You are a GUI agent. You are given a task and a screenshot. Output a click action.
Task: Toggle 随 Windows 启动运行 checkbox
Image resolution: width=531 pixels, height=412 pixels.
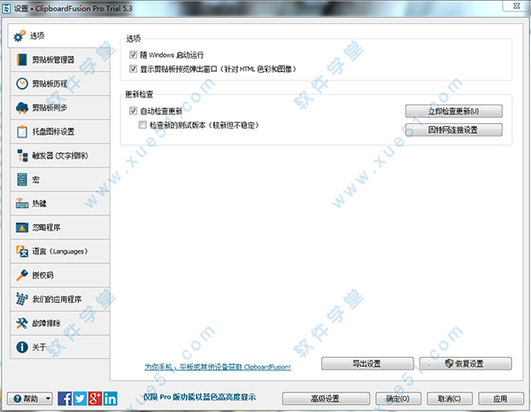pos(133,55)
